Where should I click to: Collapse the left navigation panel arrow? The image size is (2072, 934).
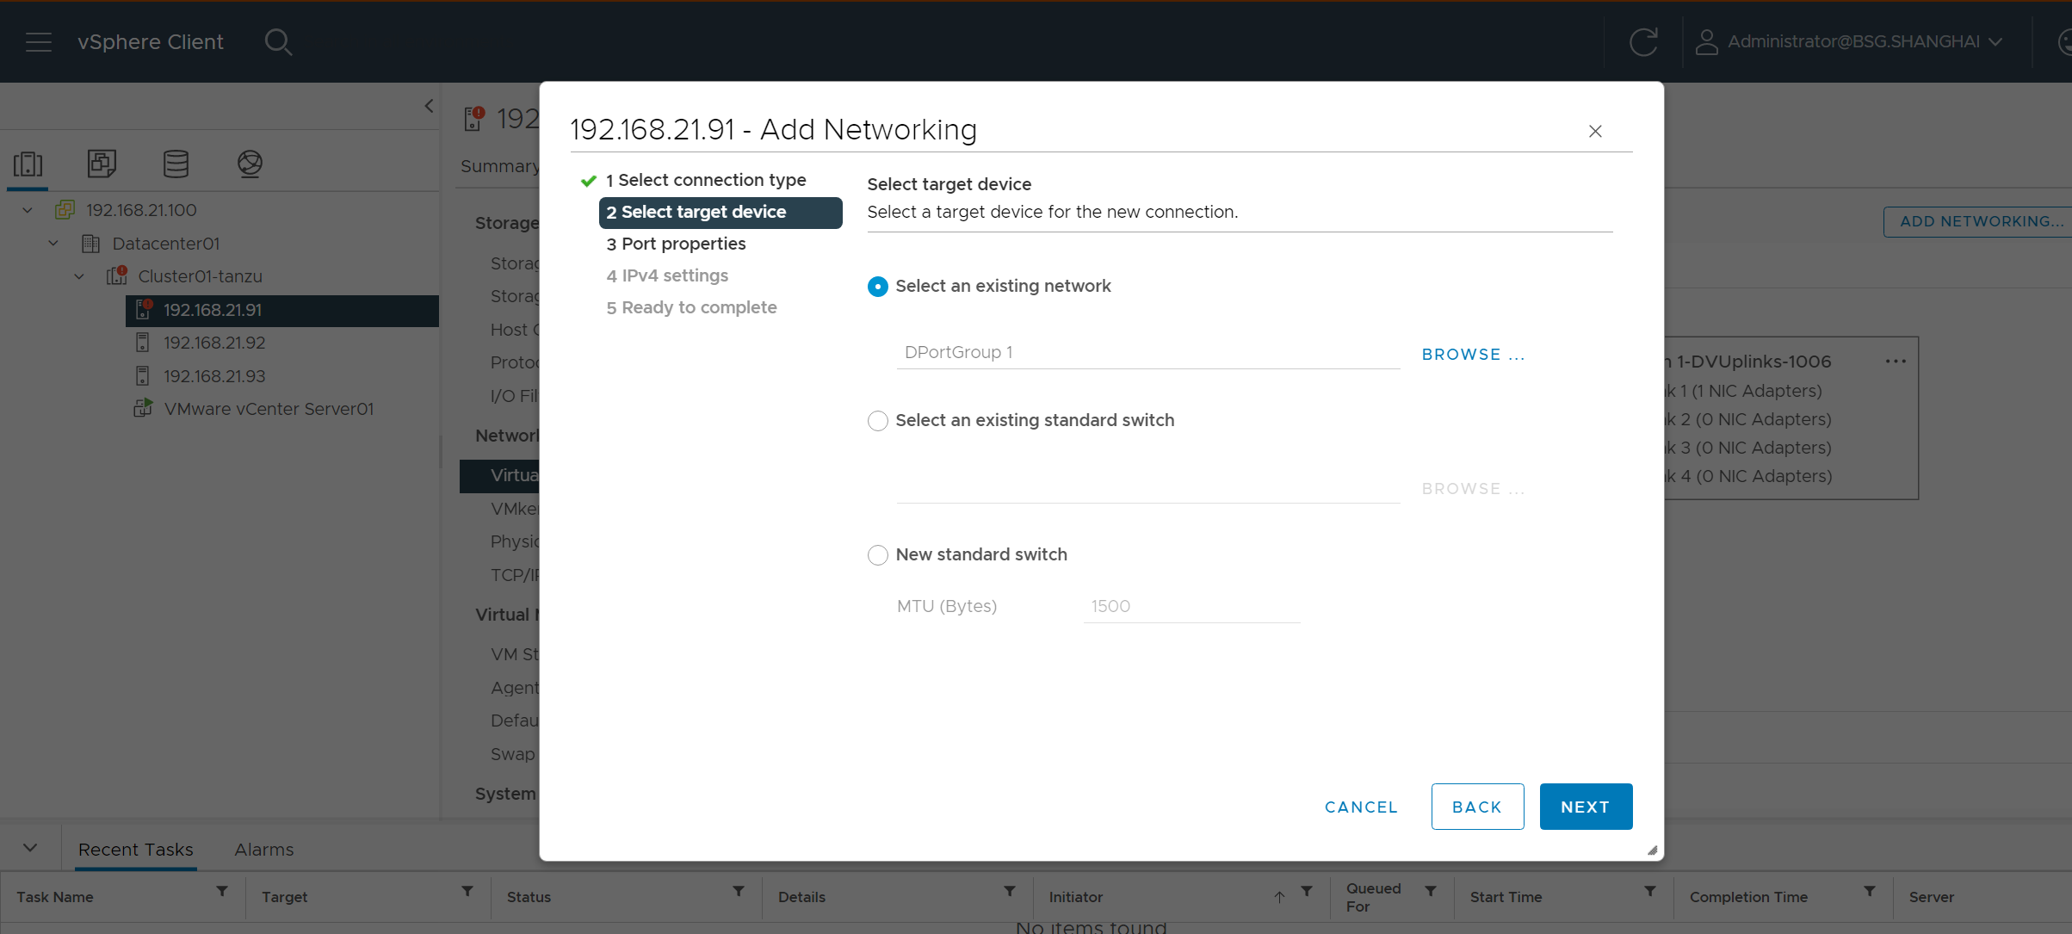coord(429,106)
